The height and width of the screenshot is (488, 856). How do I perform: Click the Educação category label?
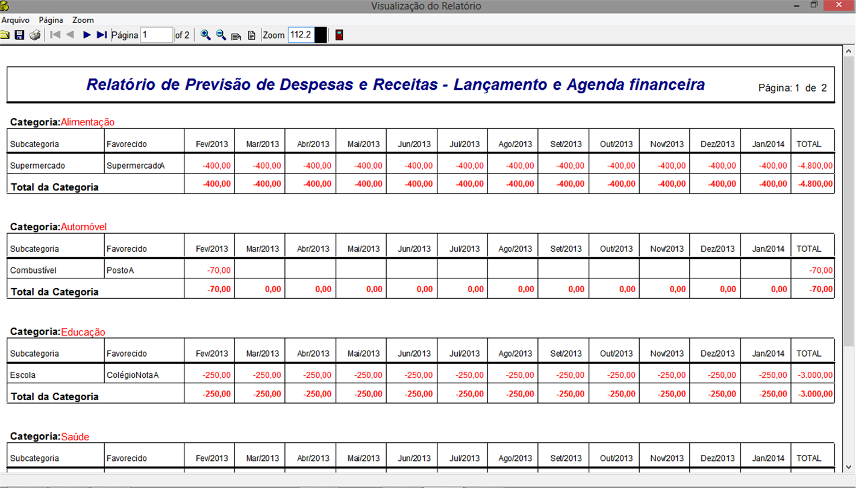coord(83,332)
